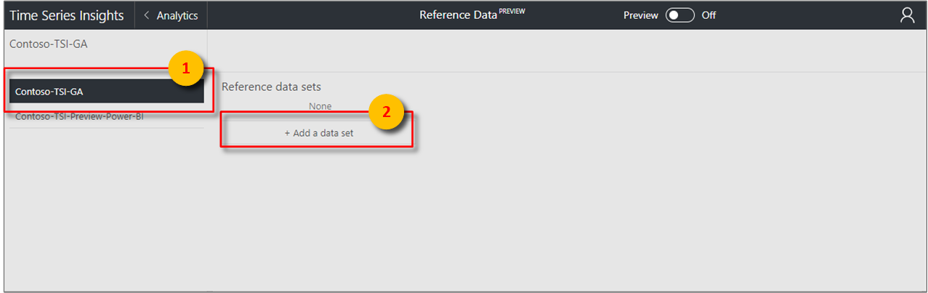Click the None placeholder text
The height and width of the screenshot is (293, 928).
click(320, 106)
